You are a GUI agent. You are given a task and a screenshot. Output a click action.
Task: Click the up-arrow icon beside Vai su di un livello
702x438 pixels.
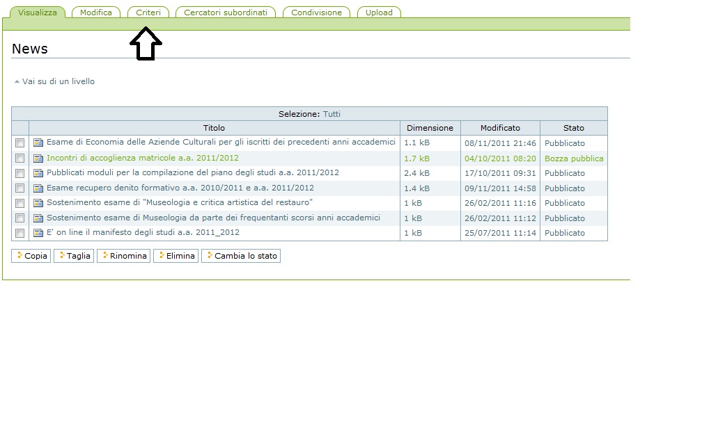click(17, 82)
